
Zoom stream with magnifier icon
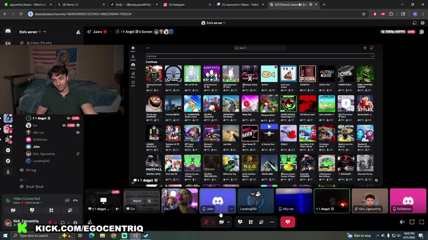376,180
